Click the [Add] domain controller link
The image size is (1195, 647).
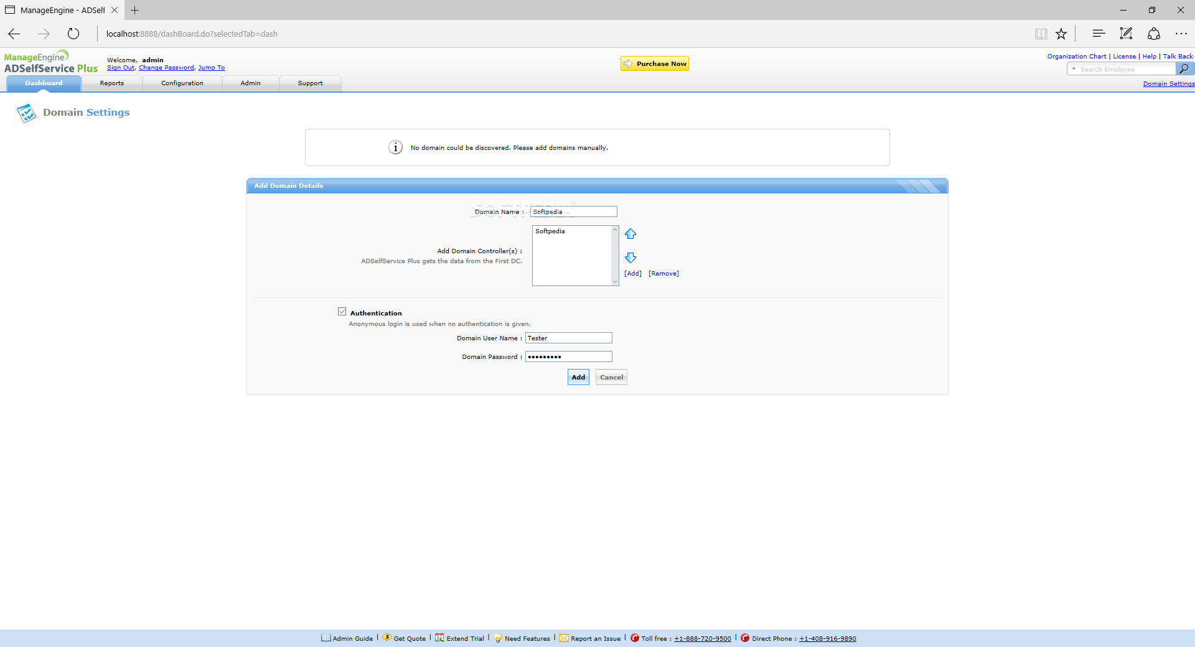[x=633, y=274]
